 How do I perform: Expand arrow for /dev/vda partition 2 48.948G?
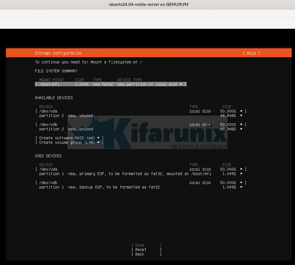click(241, 116)
